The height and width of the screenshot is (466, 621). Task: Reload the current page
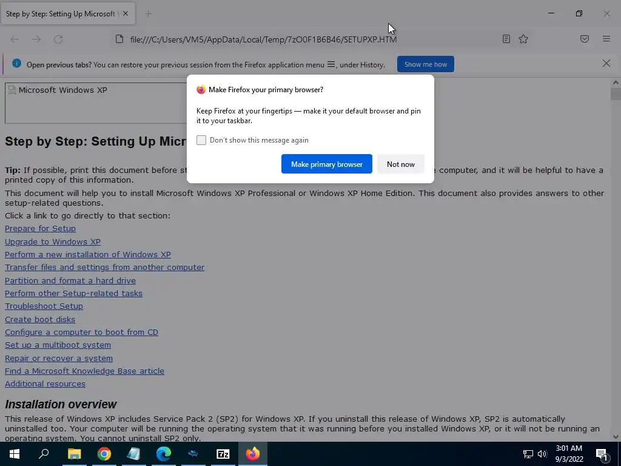(x=58, y=39)
